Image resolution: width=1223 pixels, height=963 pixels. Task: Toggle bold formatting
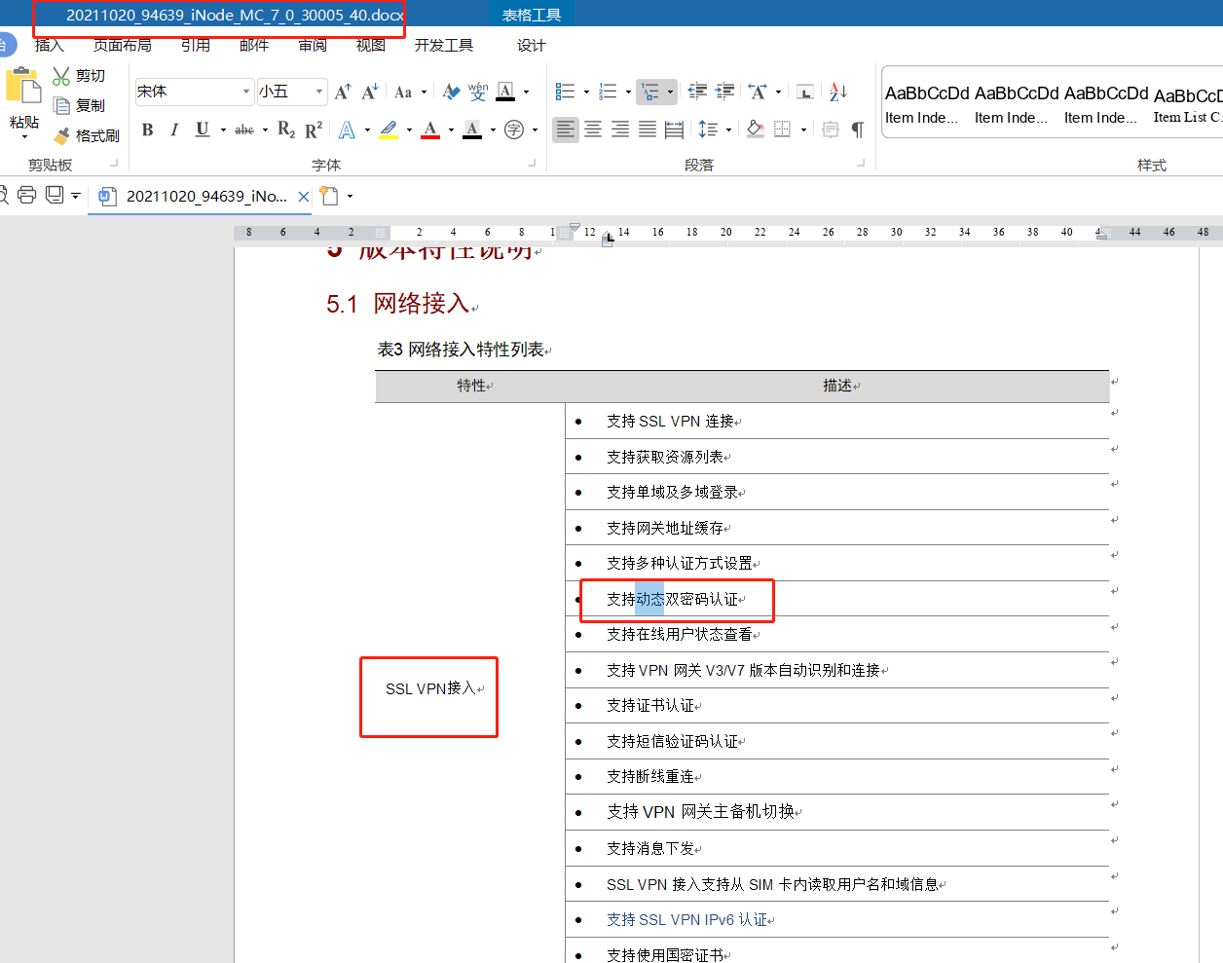coord(148,130)
